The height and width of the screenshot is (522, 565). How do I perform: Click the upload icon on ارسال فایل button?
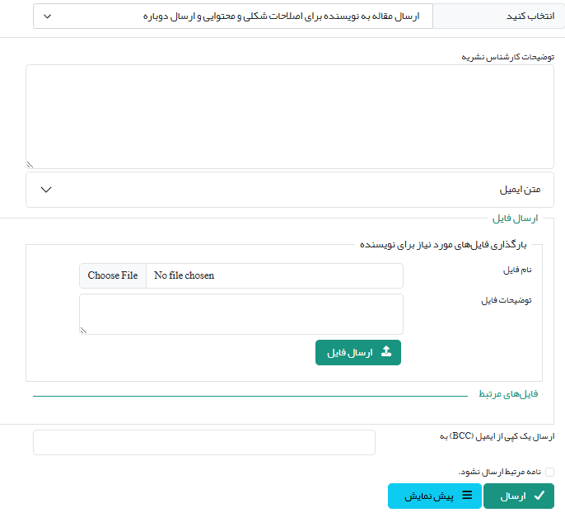(x=386, y=352)
